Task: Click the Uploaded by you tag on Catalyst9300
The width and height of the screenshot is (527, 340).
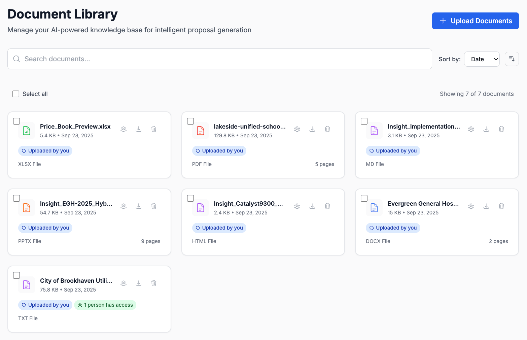Action: pyautogui.click(x=219, y=228)
